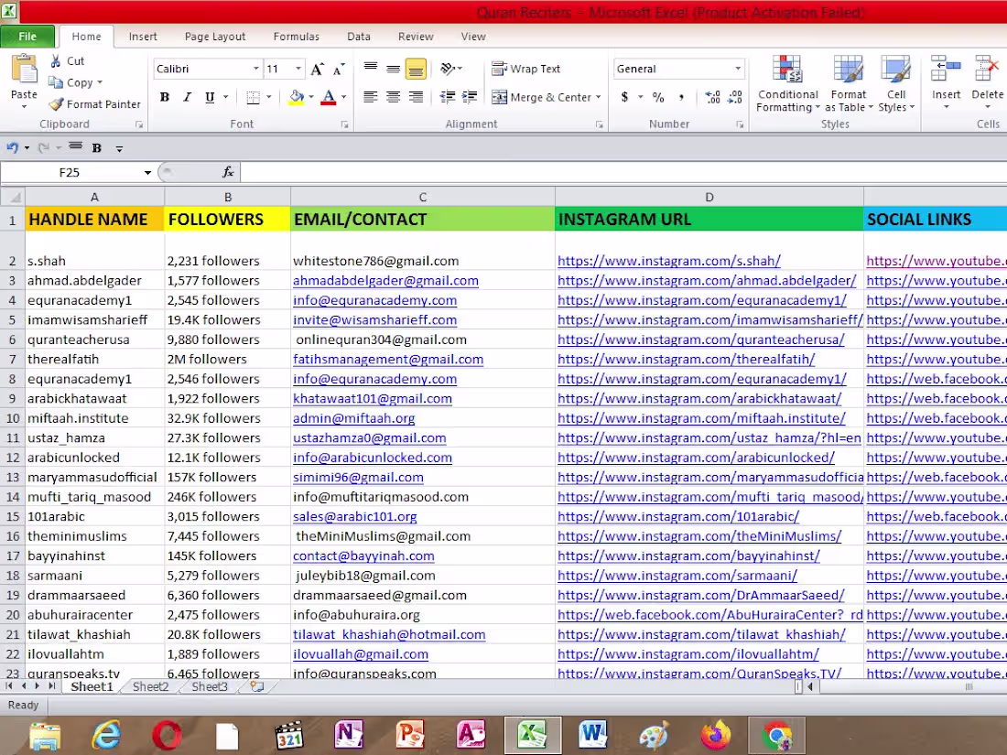Expand the Font Color dropdown arrow

(343, 97)
